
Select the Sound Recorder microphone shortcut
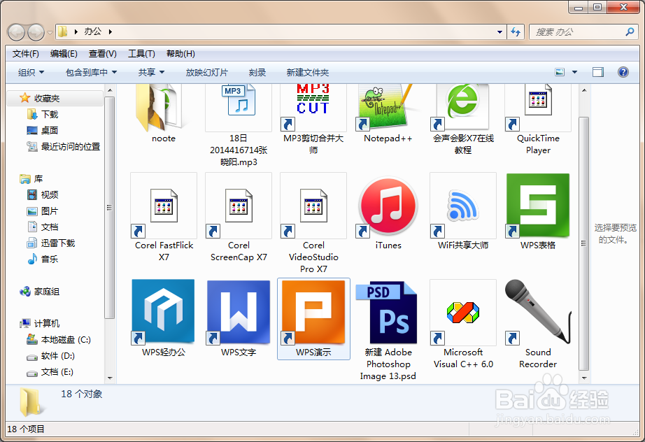tap(538, 312)
